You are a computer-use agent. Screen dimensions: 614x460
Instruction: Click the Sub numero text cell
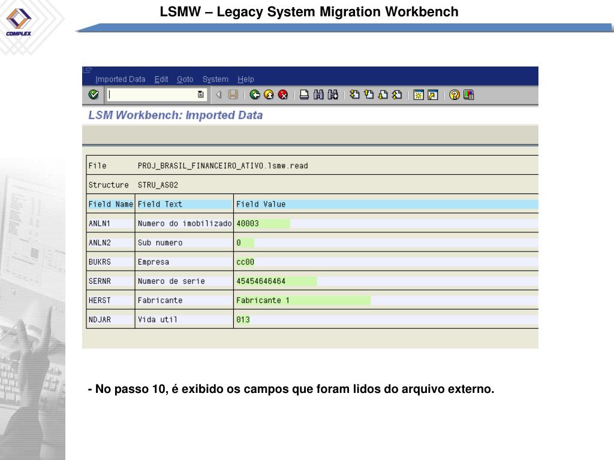click(x=185, y=243)
